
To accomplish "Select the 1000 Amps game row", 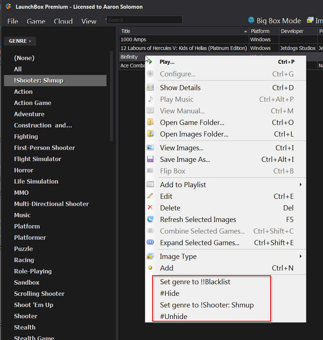I will (x=221, y=39).
